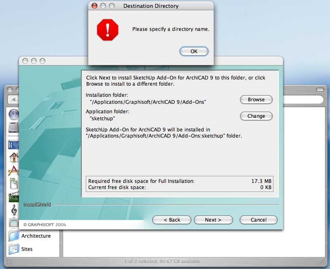330x269 pixels.
Task: Toggle Finder toolbar with pill button
Action: coord(320,90)
